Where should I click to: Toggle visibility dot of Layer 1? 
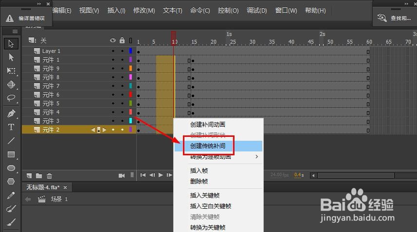point(113,51)
